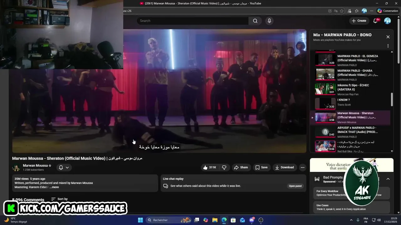Open the Edge mail taskbar icon
Image resolution: width=401 pixels, height=225 pixels.
[242, 220]
